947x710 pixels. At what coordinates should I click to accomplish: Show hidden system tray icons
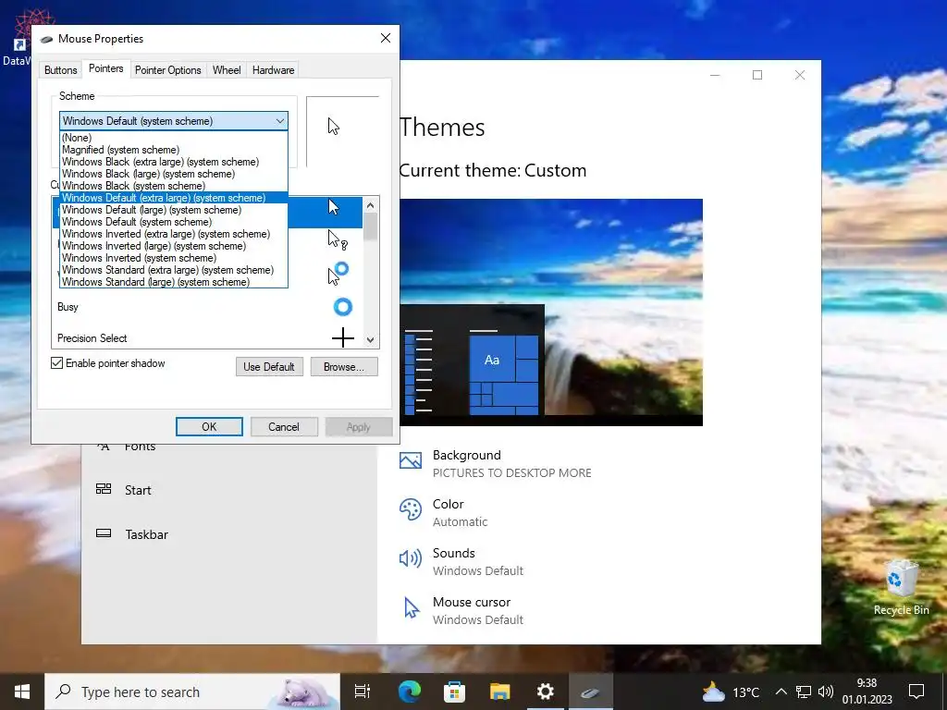point(781,692)
